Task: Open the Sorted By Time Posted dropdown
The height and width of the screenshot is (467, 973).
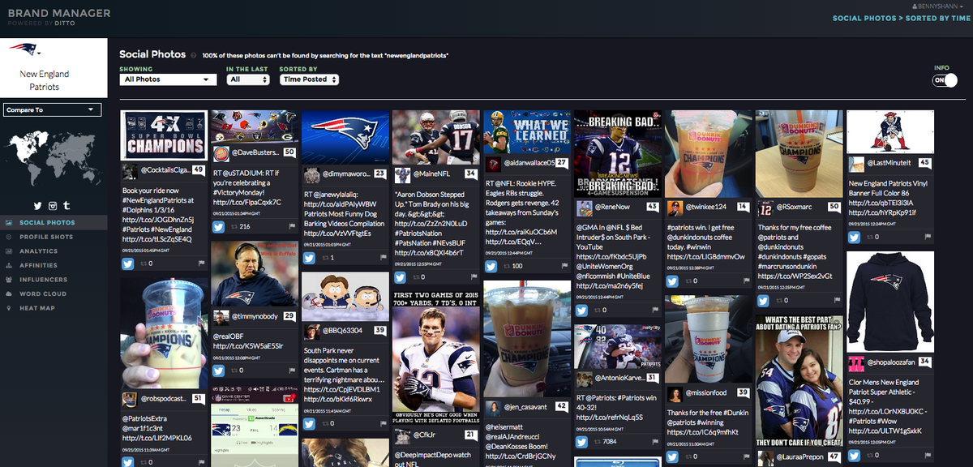Action: click(309, 79)
